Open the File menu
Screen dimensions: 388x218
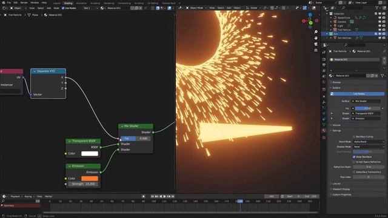point(9,2)
